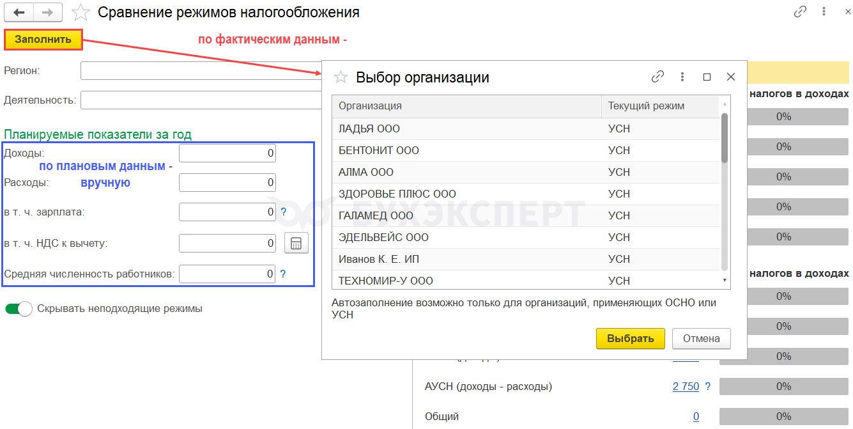Screen dimensions: 853x429
Task: Toggle hiding unsuitable tax regimes
Action: coord(19,309)
